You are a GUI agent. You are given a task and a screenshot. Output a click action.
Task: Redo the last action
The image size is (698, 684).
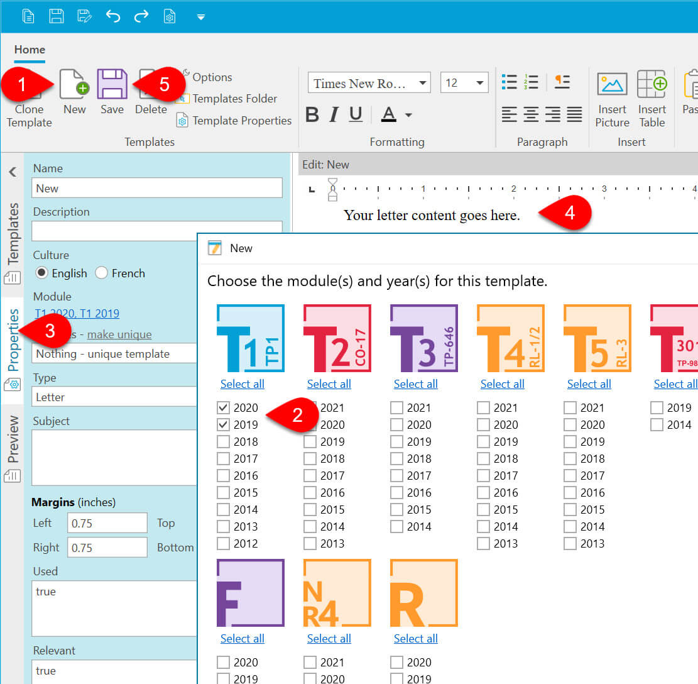pos(141,16)
